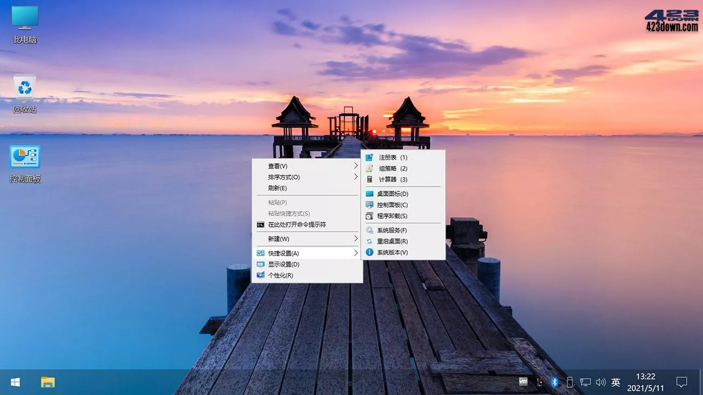Click the Windows Start button
The height and width of the screenshot is (395, 703).
tap(15, 382)
